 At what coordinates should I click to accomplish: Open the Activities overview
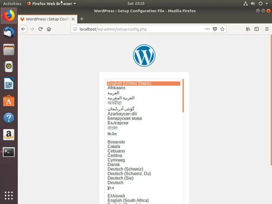pos(12,3)
